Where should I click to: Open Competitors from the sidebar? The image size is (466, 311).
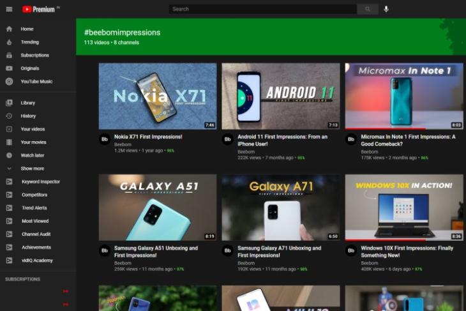tap(34, 194)
